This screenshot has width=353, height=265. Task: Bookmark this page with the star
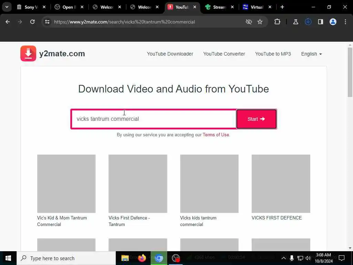point(260,22)
